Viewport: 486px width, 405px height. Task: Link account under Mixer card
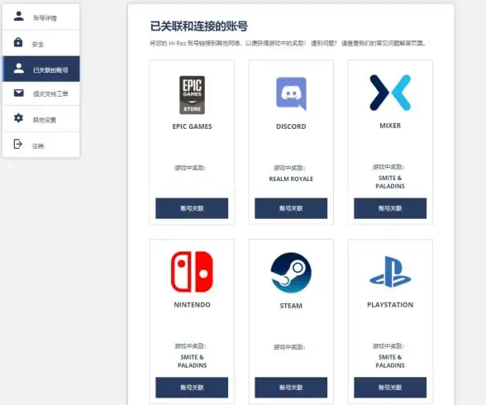tap(390, 208)
